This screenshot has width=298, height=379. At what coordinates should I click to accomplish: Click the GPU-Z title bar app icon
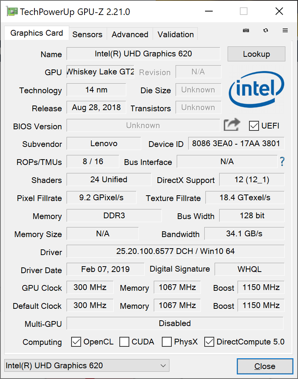[11, 12]
